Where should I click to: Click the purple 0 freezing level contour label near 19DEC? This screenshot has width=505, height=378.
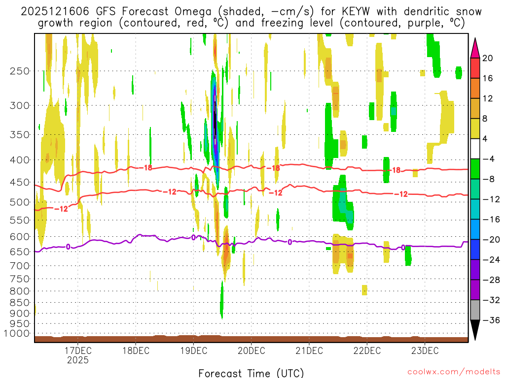[193, 238]
